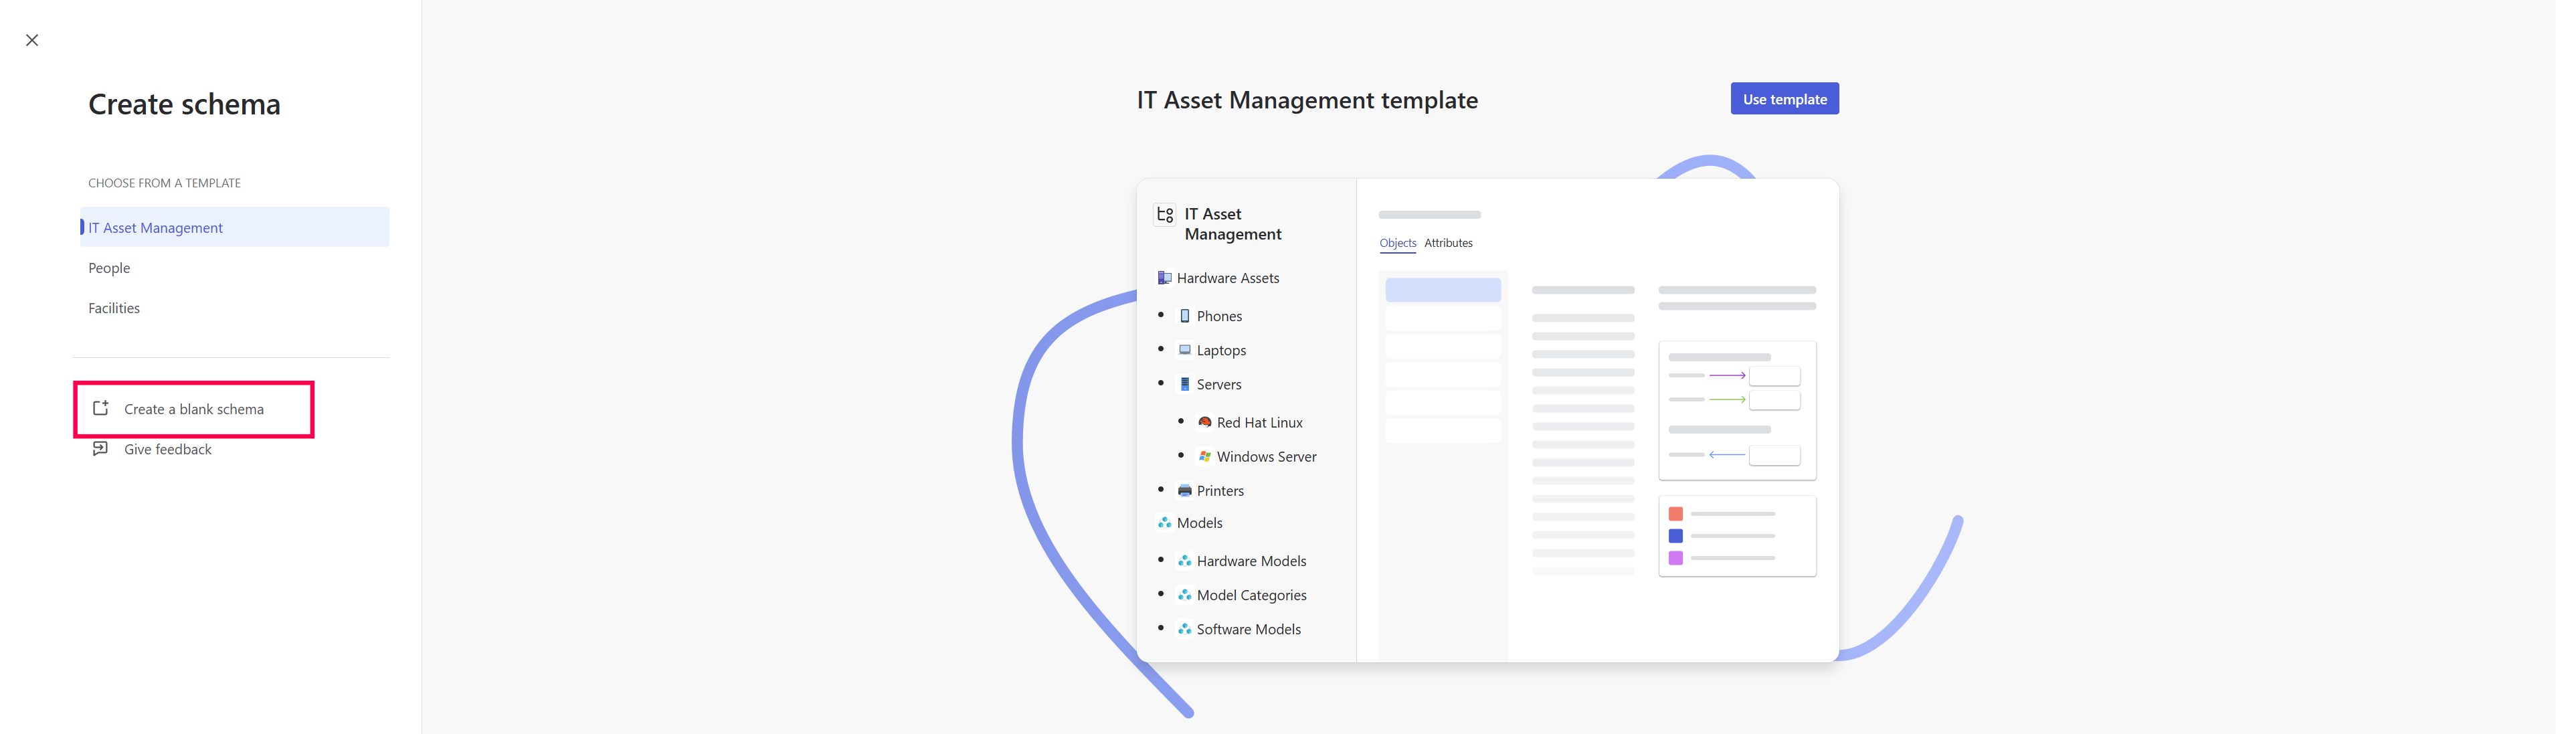Click the Give feedback speech icon
Screen dimensions: 2556x734
click(x=100, y=448)
